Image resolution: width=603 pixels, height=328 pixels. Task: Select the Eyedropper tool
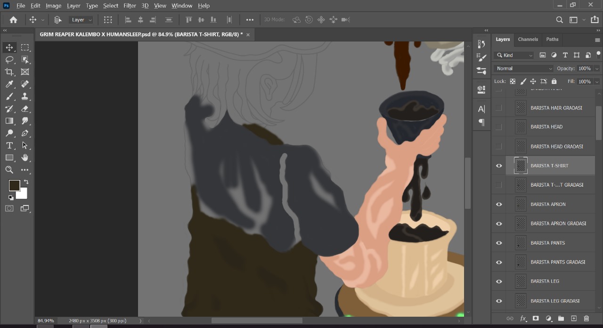click(x=9, y=84)
